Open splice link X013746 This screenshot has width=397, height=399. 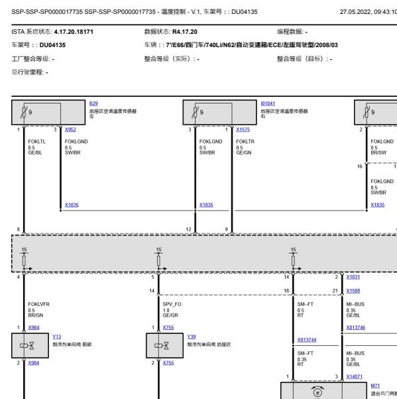pyautogui.click(x=356, y=327)
